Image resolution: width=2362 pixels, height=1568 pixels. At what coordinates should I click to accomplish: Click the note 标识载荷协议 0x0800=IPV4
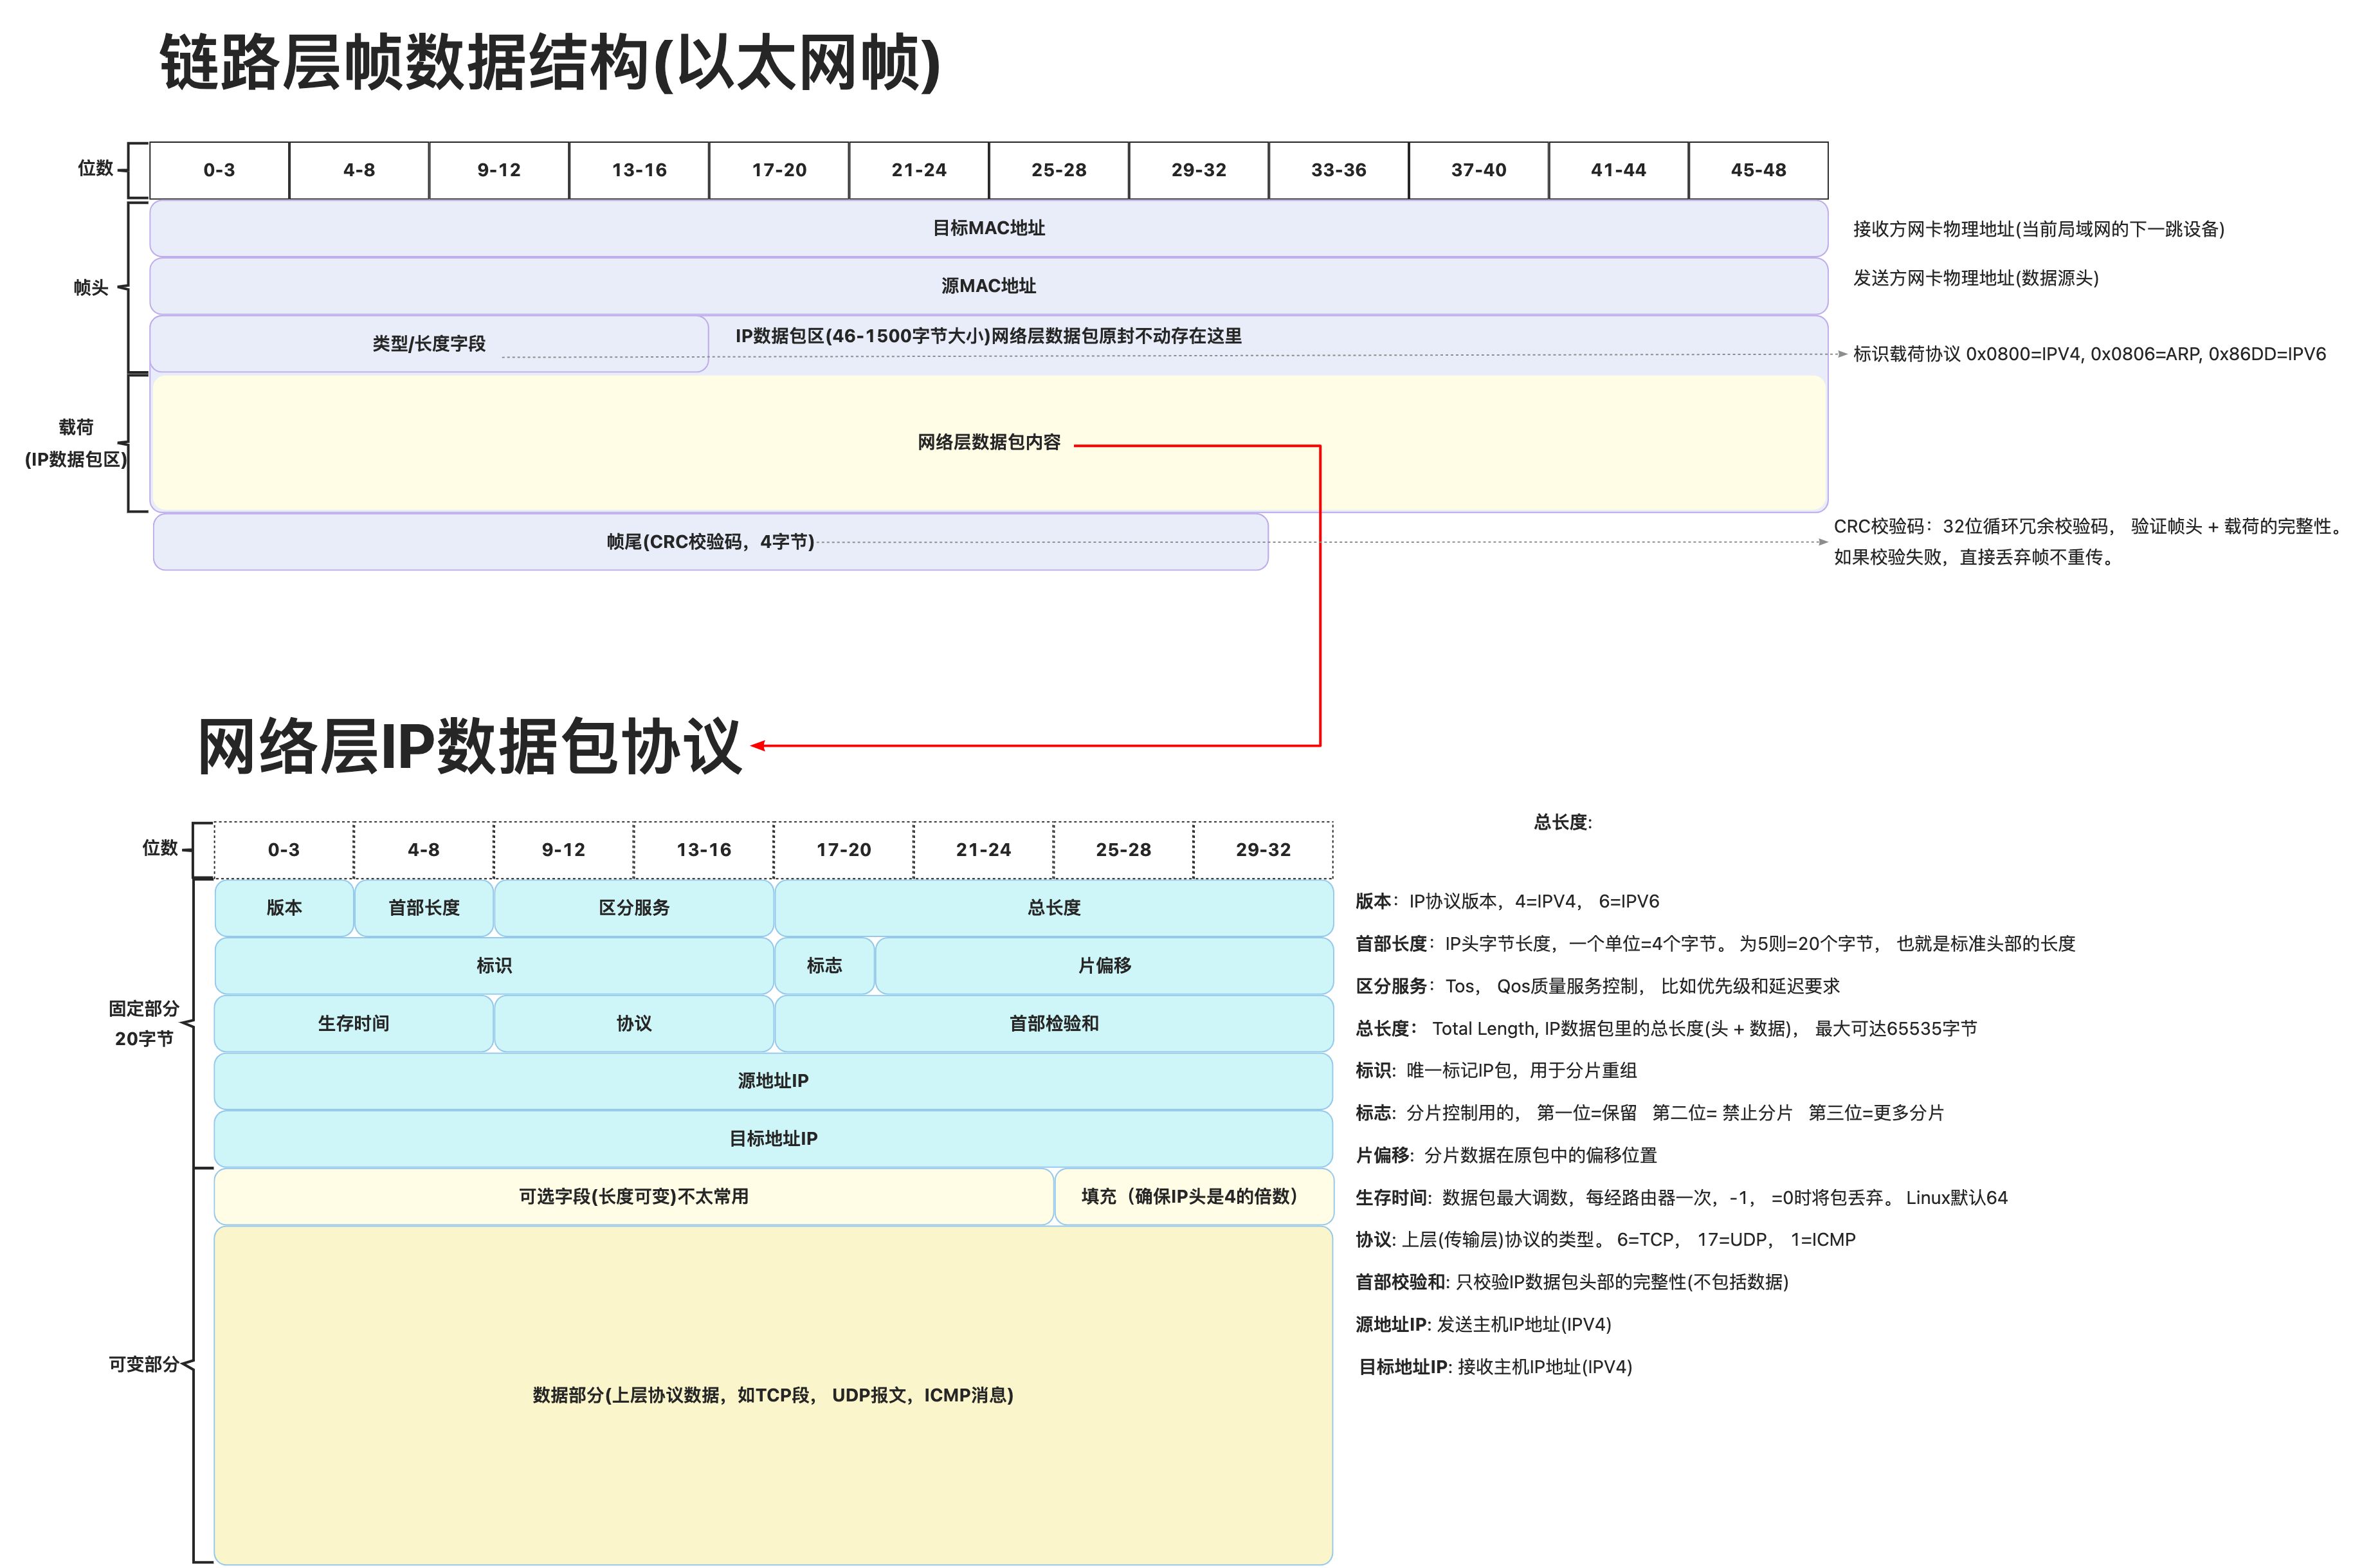point(2089,354)
